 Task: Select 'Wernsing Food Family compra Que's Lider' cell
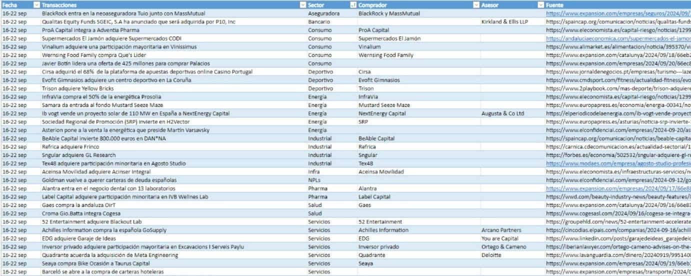click(173, 55)
